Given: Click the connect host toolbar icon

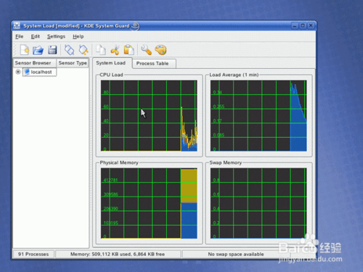Looking at the screenshot, I should (x=69, y=50).
